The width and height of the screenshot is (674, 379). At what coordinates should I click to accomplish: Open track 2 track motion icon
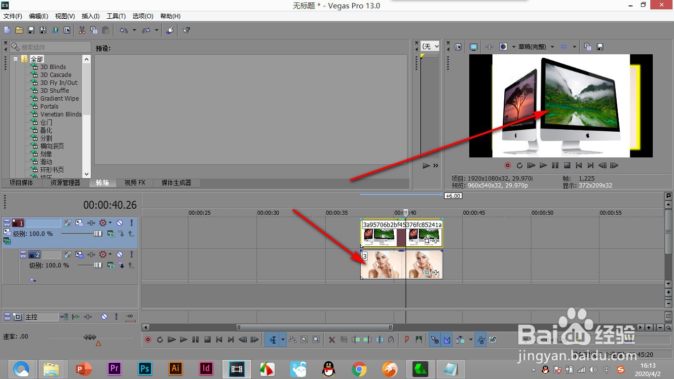[79, 255]
